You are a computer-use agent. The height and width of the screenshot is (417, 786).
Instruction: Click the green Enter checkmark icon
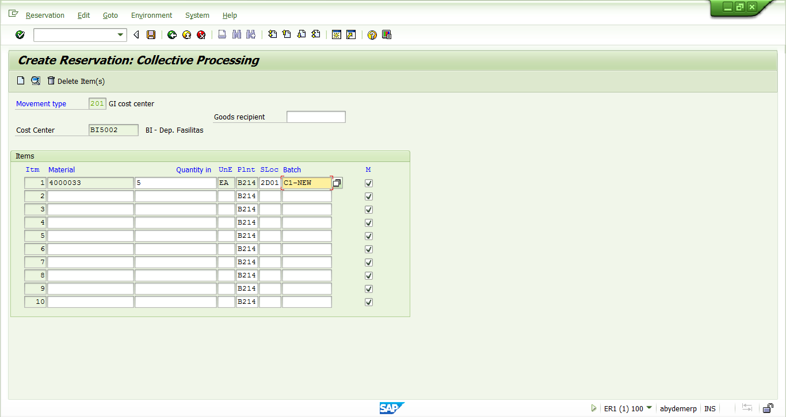[20, 34]
